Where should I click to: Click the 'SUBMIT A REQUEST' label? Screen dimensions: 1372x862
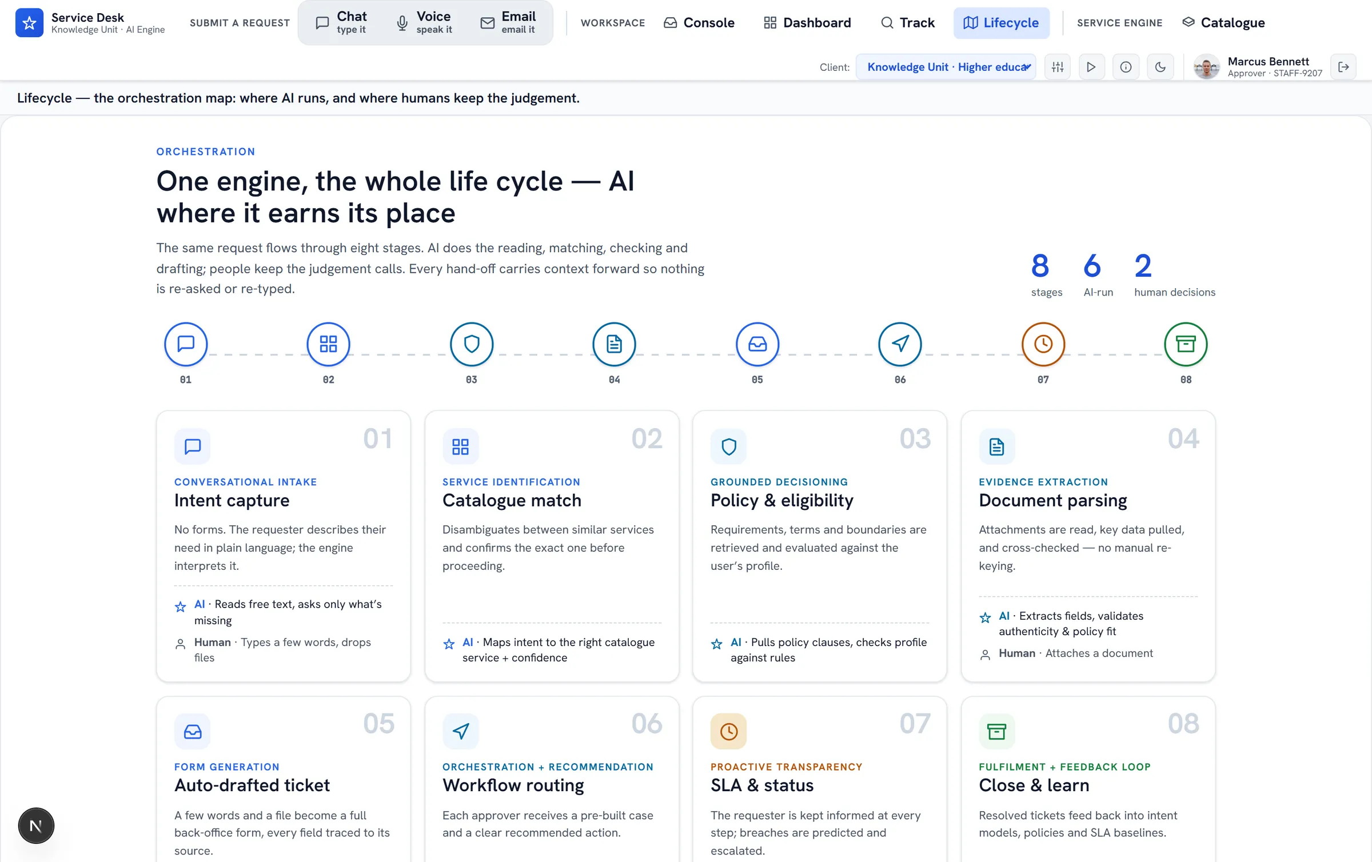(240, 23)
